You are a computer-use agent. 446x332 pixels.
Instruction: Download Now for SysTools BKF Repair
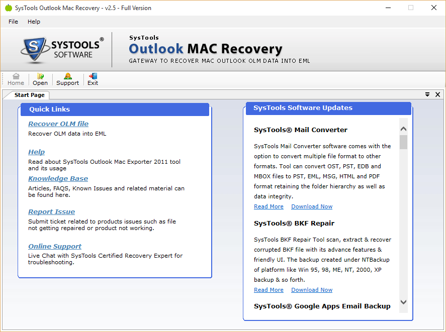click(312, 290)
